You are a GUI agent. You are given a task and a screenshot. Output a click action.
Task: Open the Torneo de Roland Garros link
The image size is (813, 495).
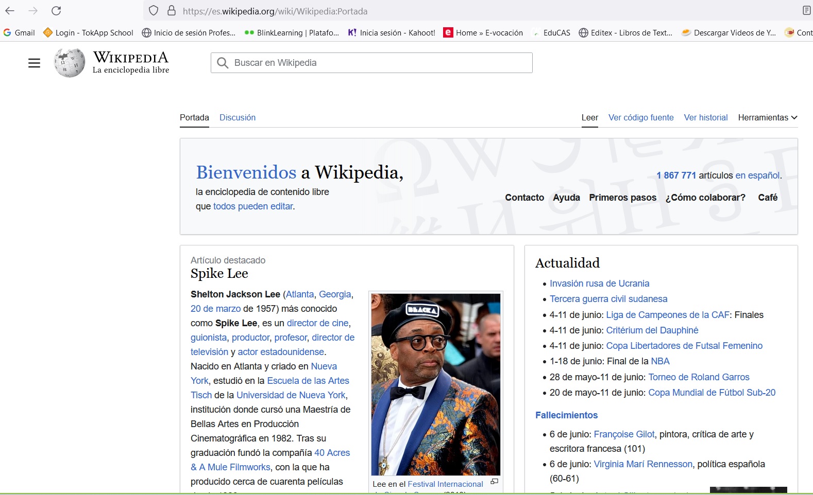tap(698, 377)
